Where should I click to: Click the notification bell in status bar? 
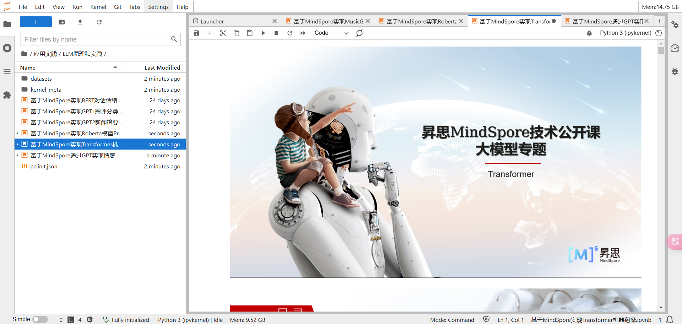point(670,320)
